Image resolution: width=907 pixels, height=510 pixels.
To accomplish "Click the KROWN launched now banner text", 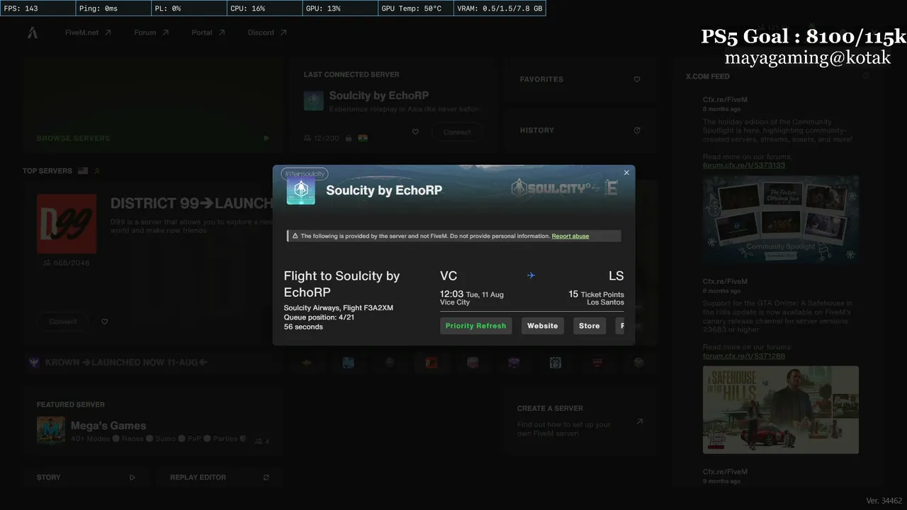I will click(x=126, y=363).
